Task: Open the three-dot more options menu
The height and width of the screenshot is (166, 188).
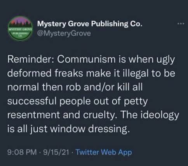Action: [x=181, y=24]
